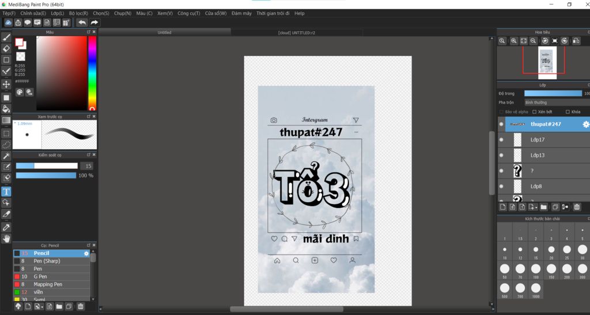The width and height of the screenshot is (590, 315).
Task: Click the rainbow hue slider bar
Action: pyautogui.click(x=92, y=73)
